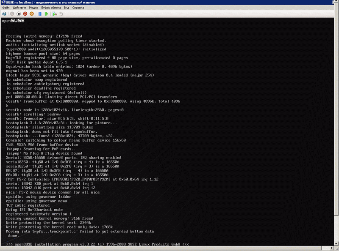Click the horizontal scrollbar right arrow
This screenshot has width=339, height=251.
pyautogui.click(x=332, y=248)
